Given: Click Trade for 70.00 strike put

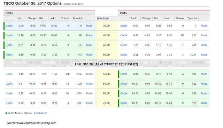Looking at the screenshot, I should coord(204,103).
